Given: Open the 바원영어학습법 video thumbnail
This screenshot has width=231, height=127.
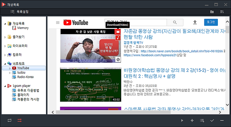Looking at the screenshot, I should pyautogui.click(x=90, y=85).
